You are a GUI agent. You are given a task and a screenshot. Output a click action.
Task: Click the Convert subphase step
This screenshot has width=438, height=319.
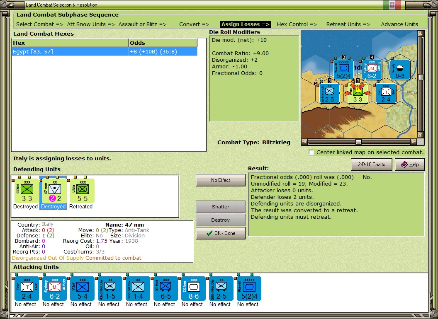[x=194, y=24]
